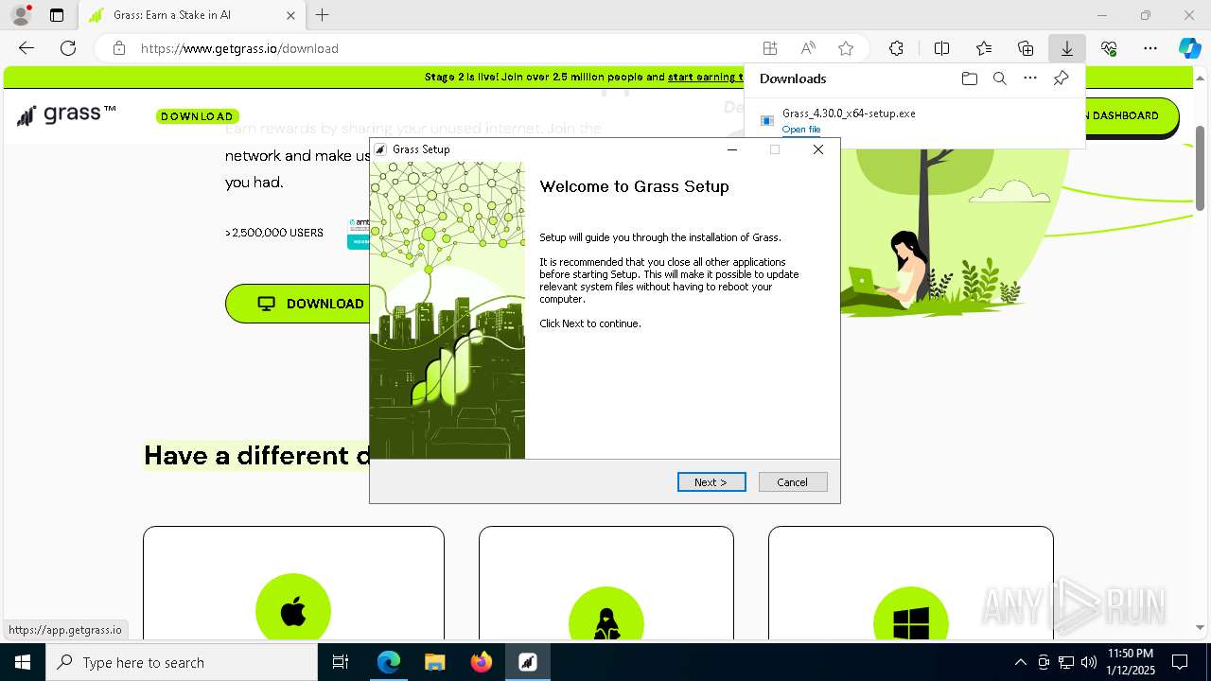This screenshot has width=1211, height=681.
Task: Open the downloaded Grass setup file link
Action: tap(801, 130)
